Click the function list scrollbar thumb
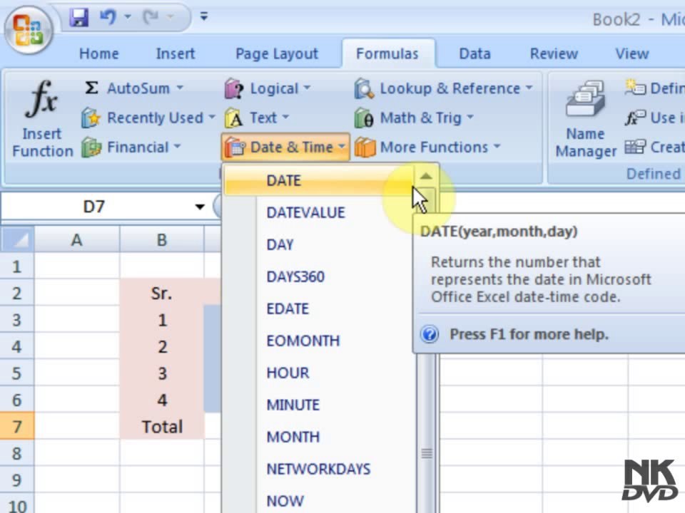685x513 pixels. pyautogui.click(x=427, y=454)
